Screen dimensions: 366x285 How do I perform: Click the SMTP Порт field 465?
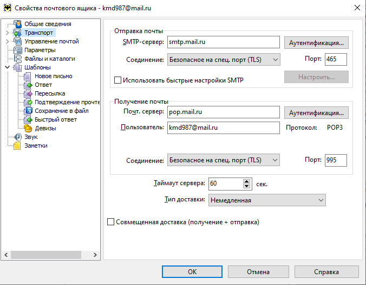point(336,59)
